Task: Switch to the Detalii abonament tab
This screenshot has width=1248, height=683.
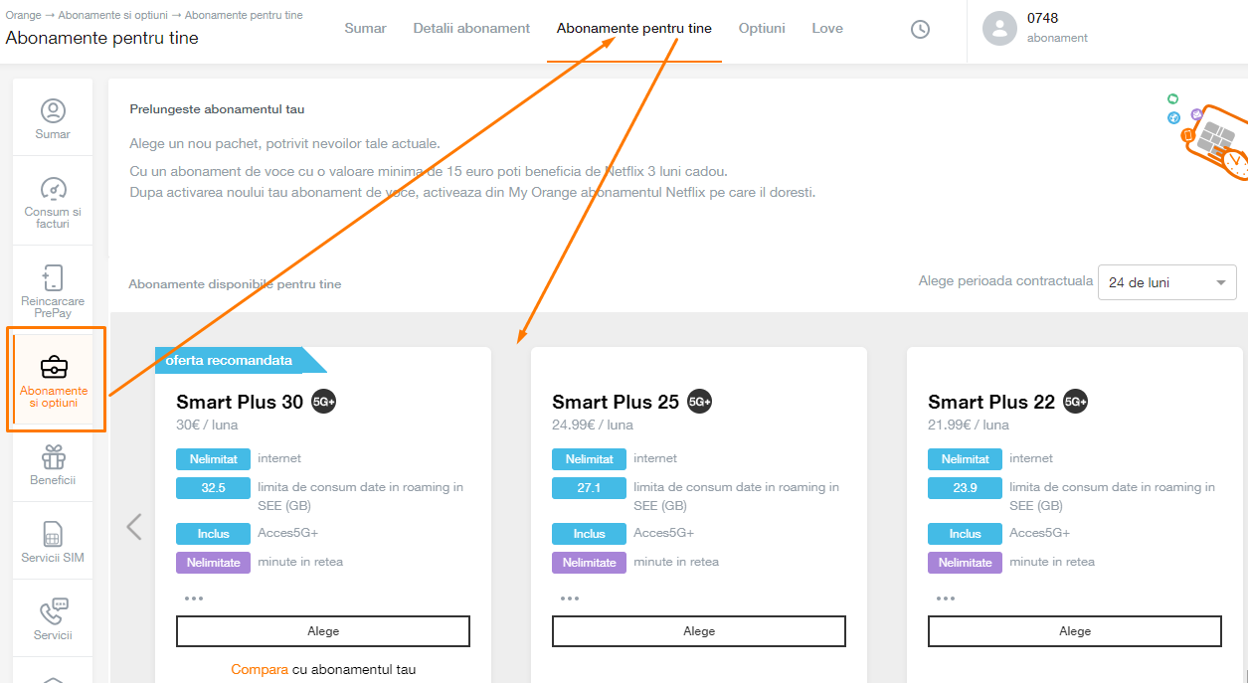Action: point(471,29)
